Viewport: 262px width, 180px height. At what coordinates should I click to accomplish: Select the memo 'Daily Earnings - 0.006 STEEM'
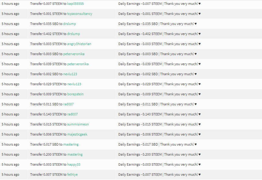140,134
